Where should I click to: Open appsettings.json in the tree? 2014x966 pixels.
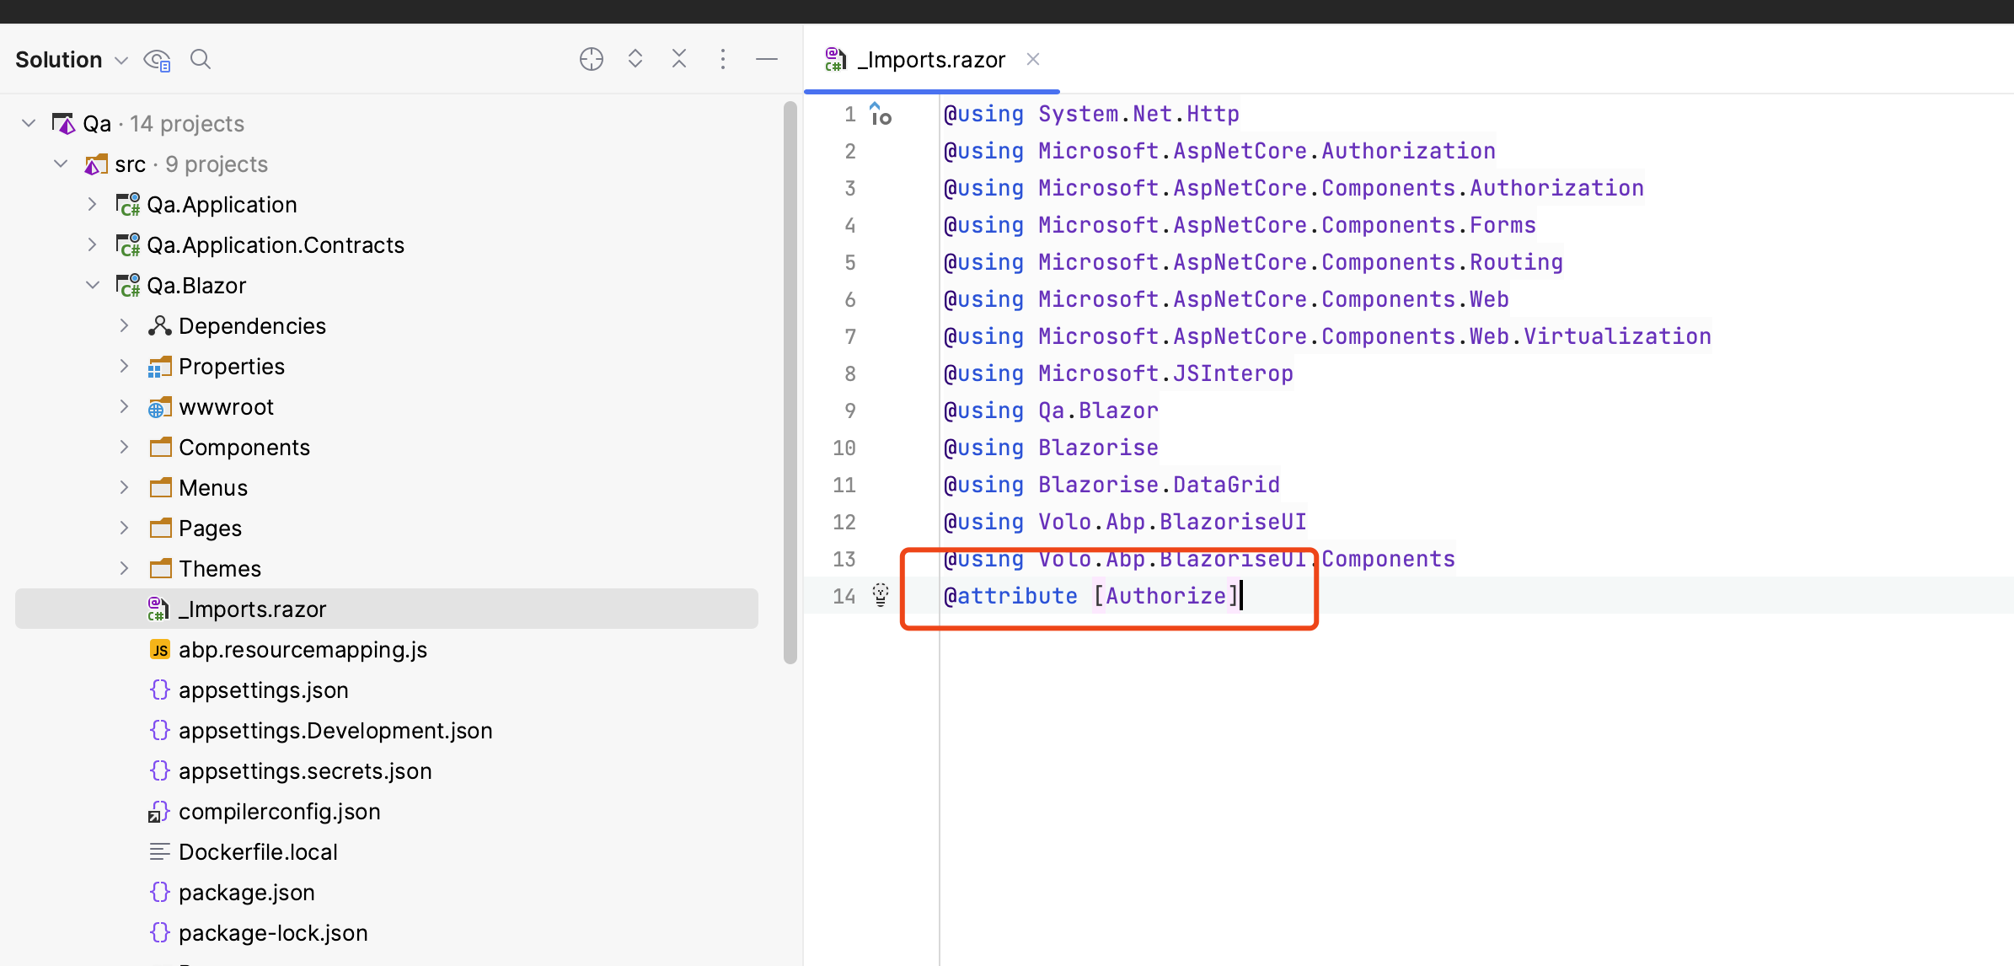(x=263, y=690)
